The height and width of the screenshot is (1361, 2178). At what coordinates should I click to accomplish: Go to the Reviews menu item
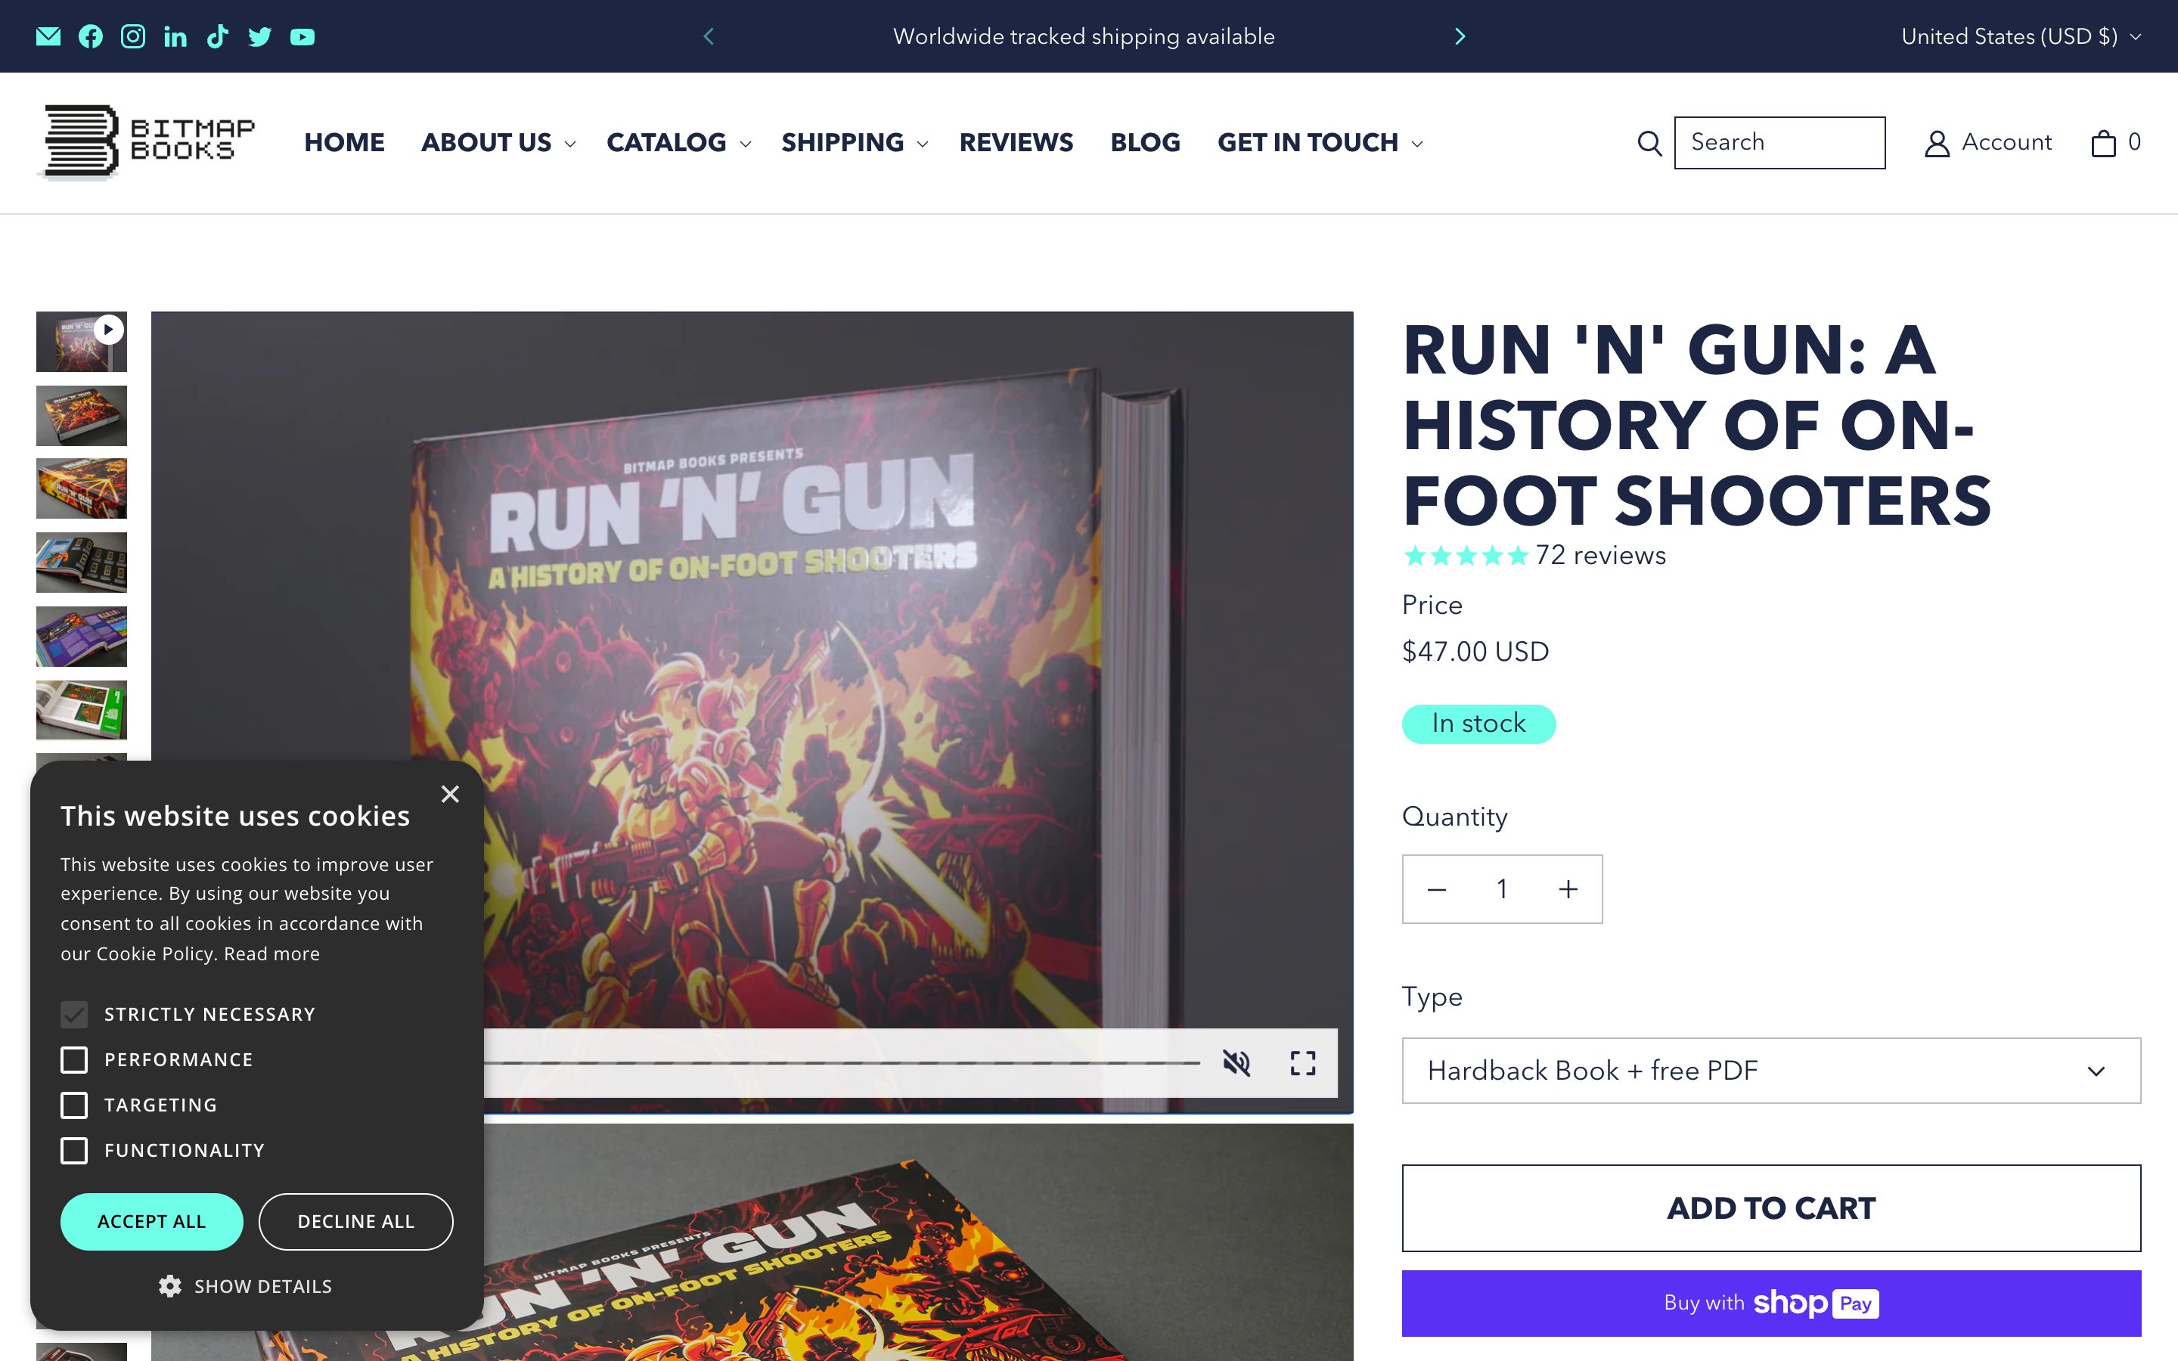pos(1016,142)
